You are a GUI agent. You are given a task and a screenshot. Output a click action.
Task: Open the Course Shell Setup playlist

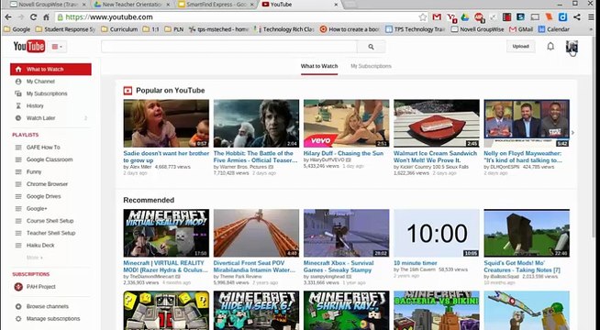(x=50, y=221)
